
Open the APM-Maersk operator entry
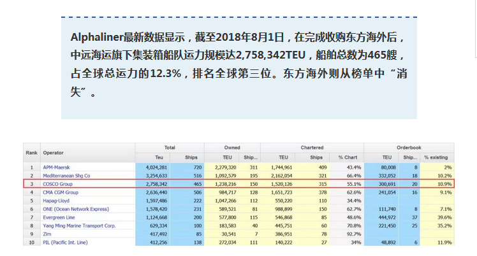(56, 167)
